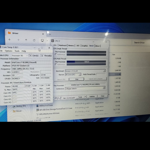This screenshot has width=150, height=150.
Task: Click the Frequency value in Core Temp
Action: coord(31,69)
